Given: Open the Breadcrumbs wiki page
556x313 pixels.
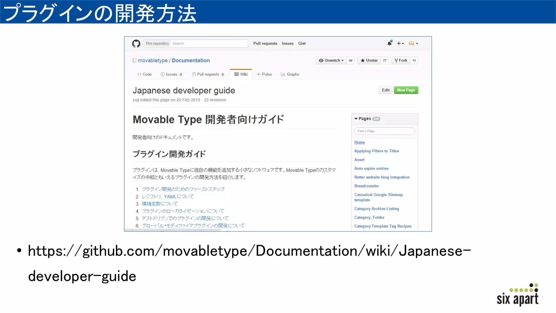Looking at the screenshot, I should pos(366,186).
